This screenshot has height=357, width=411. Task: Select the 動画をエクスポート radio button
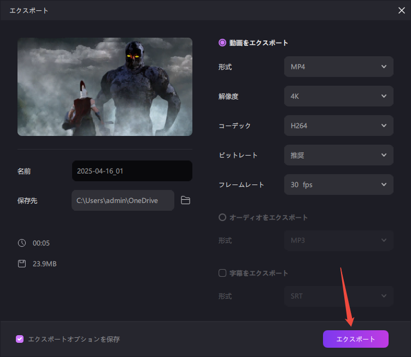click(x=222, y=43)
